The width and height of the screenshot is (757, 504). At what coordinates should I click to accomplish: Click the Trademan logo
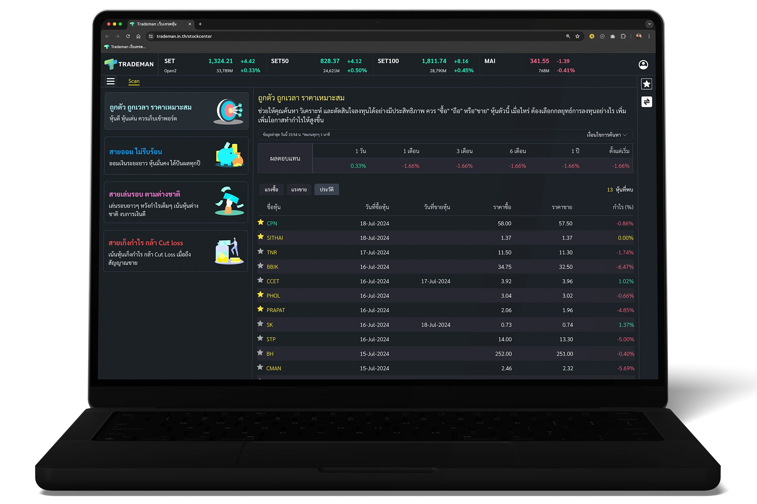click(x=129, y=64)
